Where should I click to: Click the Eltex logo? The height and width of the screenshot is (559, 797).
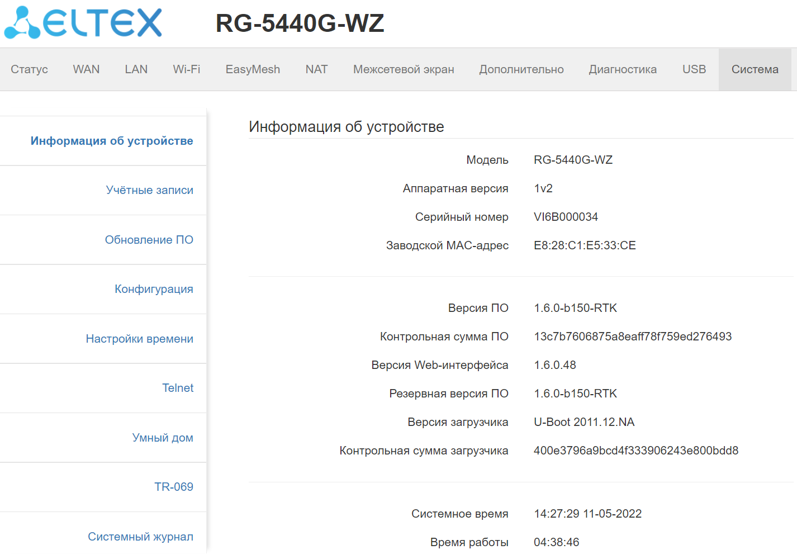tap(83, 23)
